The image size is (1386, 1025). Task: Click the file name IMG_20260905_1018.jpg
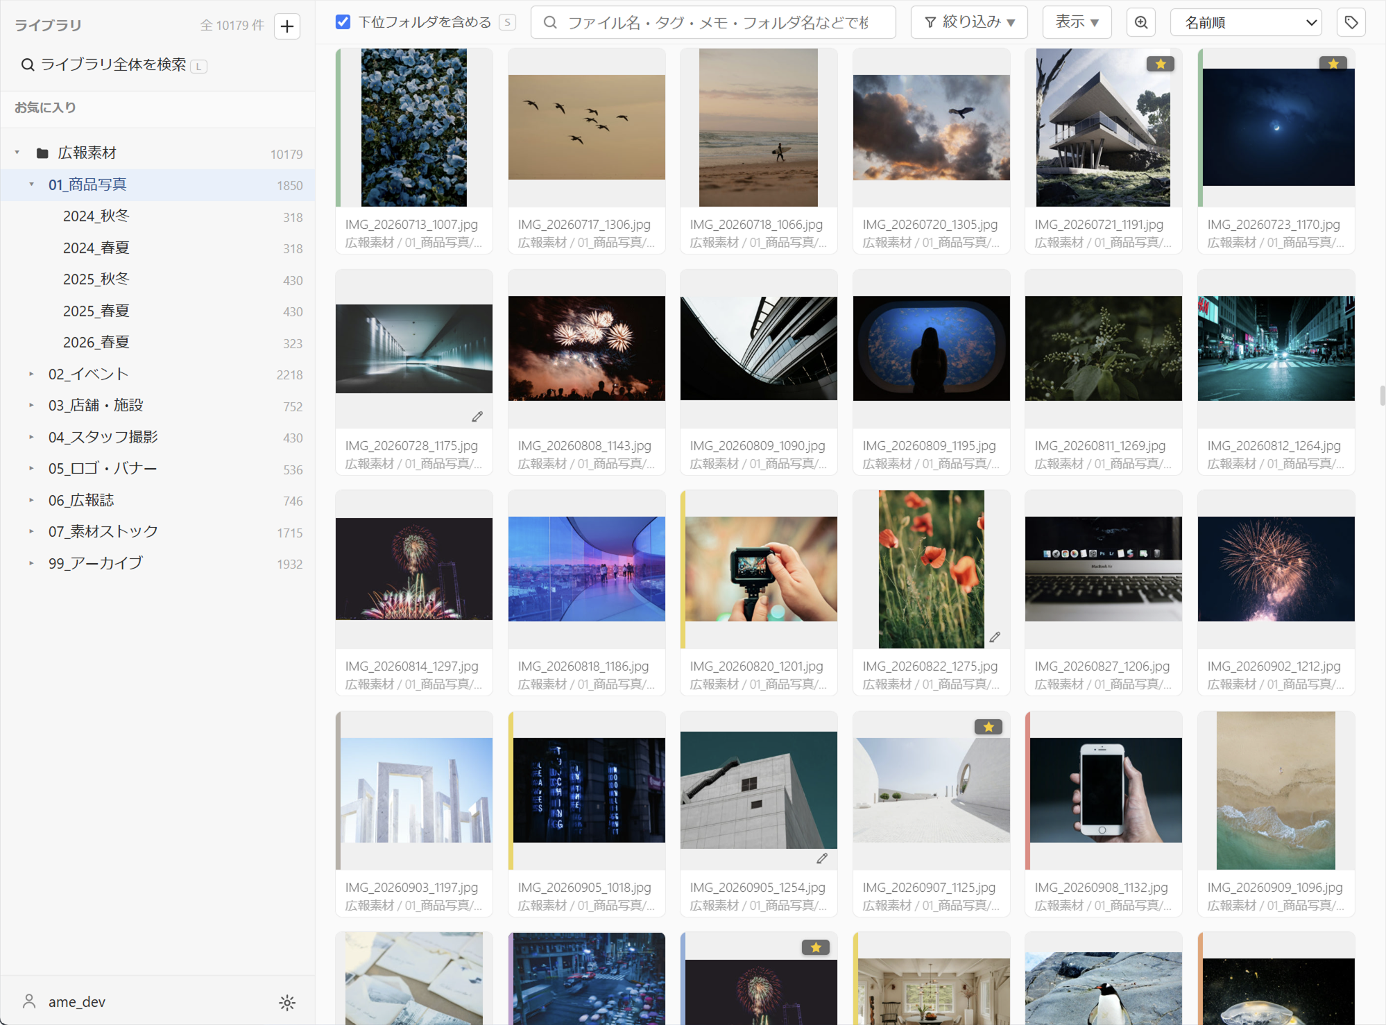click(x=585, y=888)
